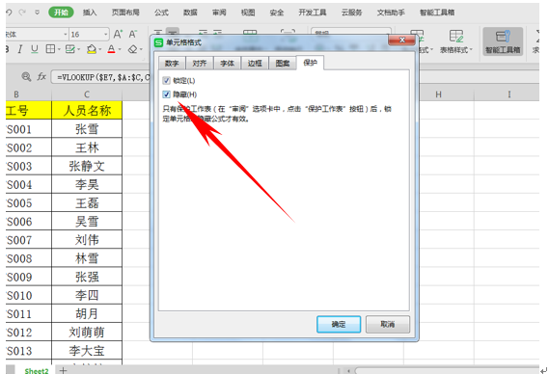Click the cell containing 刘萌萌
The width and height of the screenshot is (549, 374).
(x=87, y=332)
